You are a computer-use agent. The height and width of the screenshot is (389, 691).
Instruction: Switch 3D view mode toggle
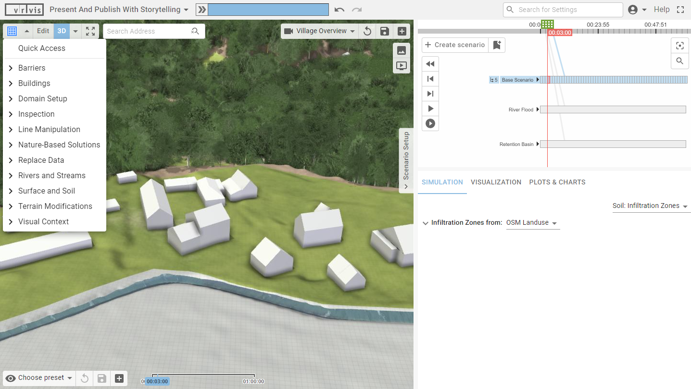coord(62,31)
